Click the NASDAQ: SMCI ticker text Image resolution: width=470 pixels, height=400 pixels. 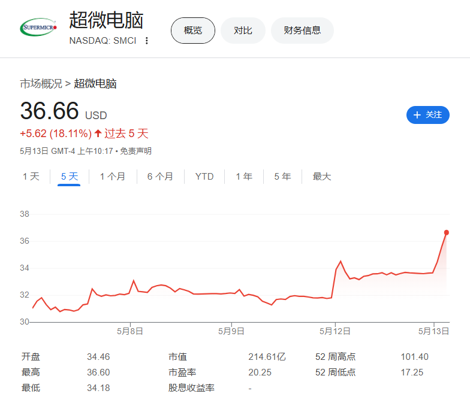[x=103, y=41]
